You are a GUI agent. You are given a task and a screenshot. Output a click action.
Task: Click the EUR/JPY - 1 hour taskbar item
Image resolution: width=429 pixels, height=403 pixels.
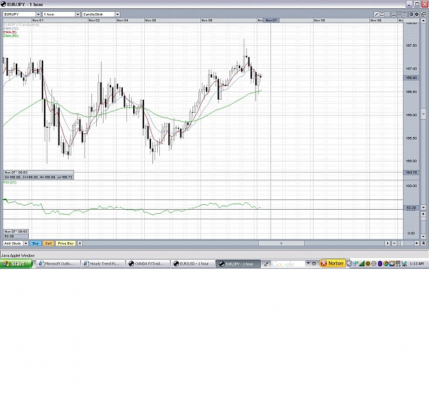pyautogui.click(x=238, y=263)
